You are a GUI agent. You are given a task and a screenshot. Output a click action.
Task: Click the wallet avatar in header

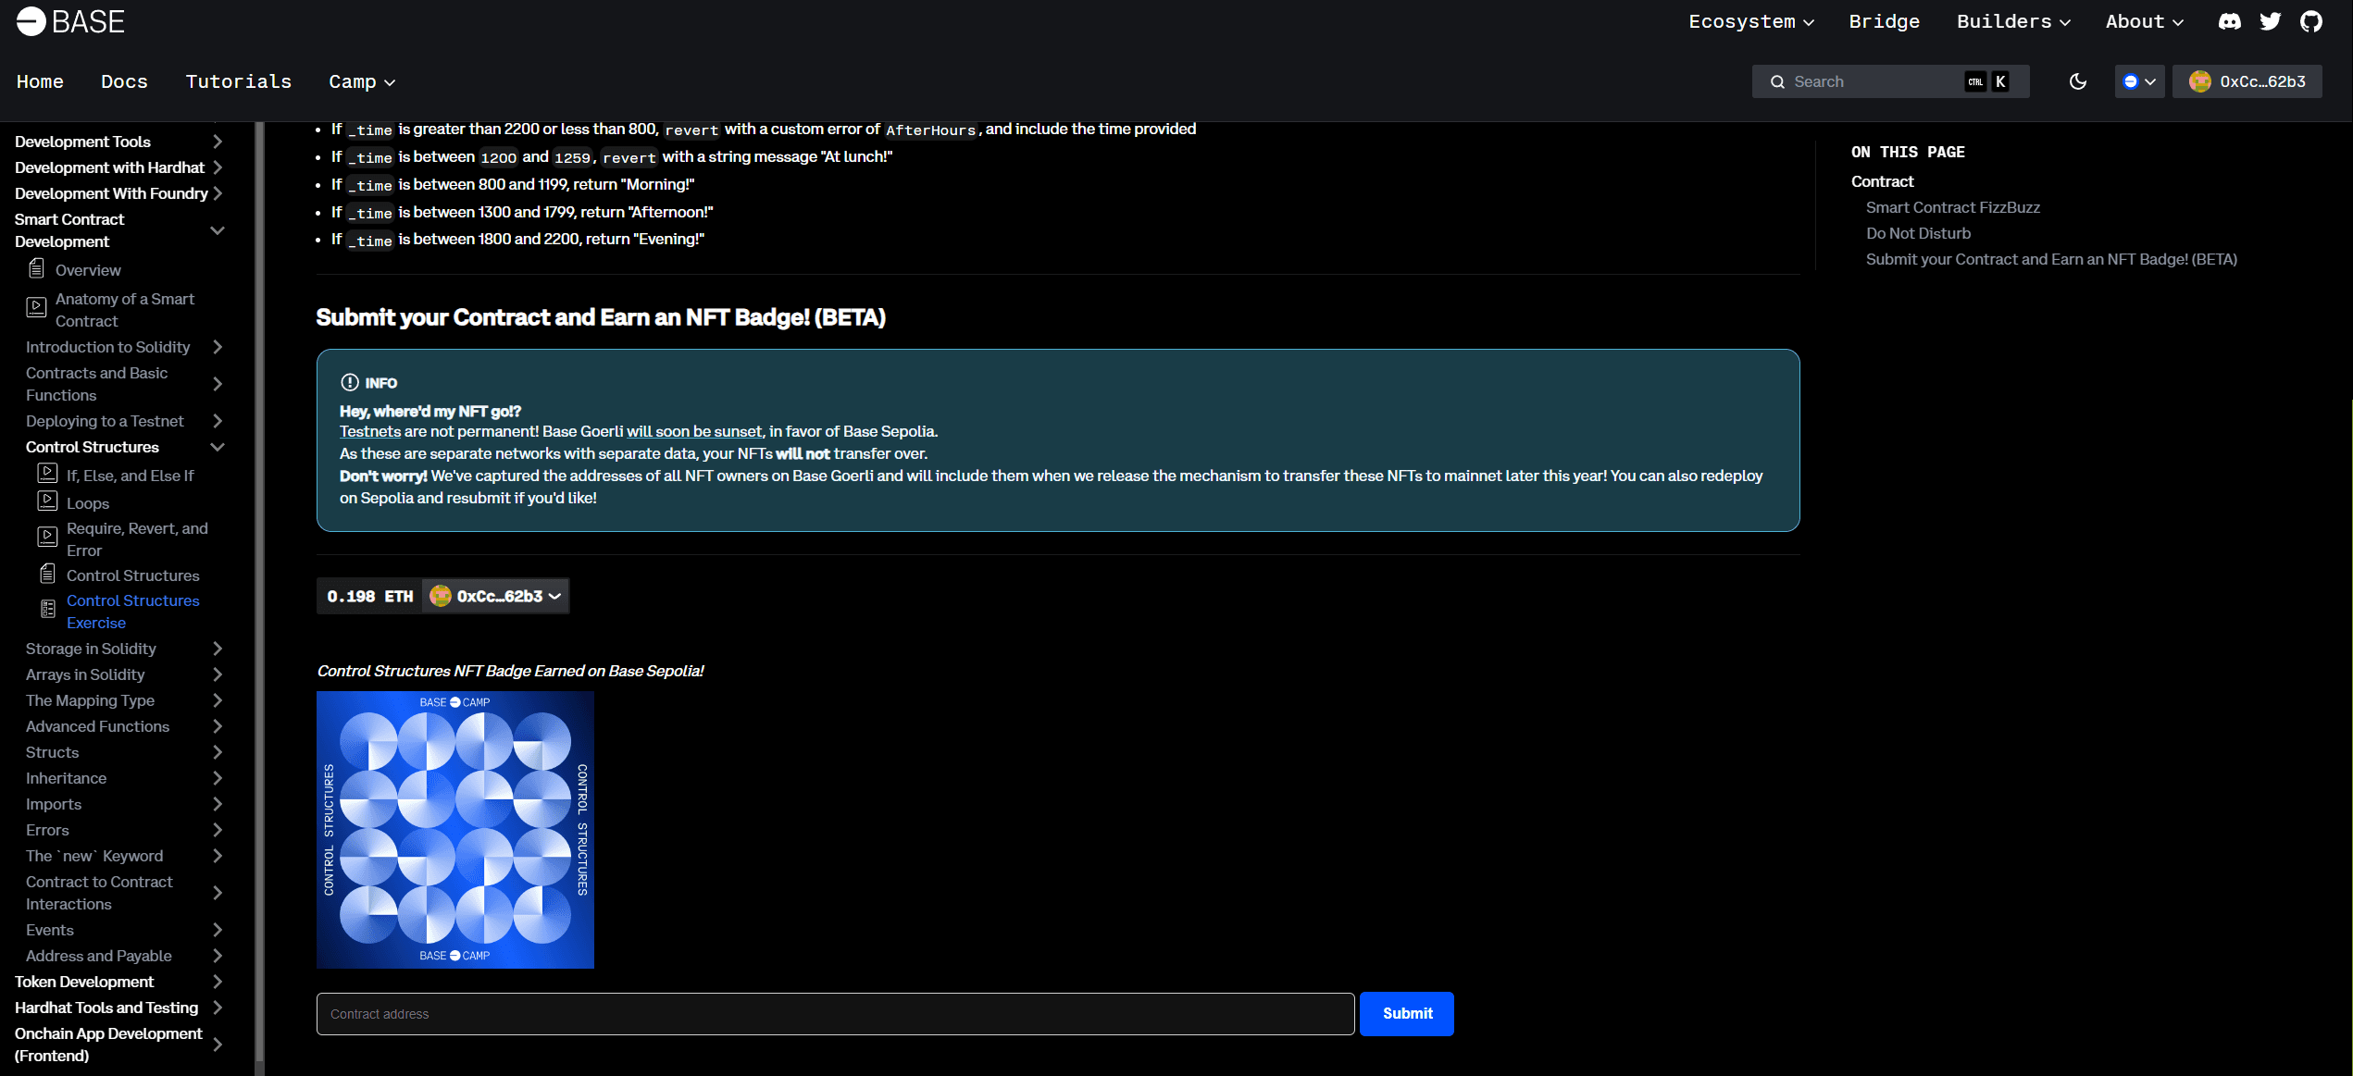[x=2200, y=81]
